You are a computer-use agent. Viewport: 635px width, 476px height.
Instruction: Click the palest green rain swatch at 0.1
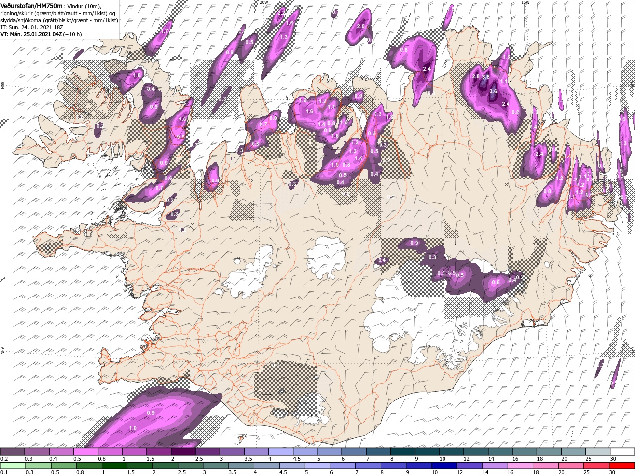click(13, 465)
